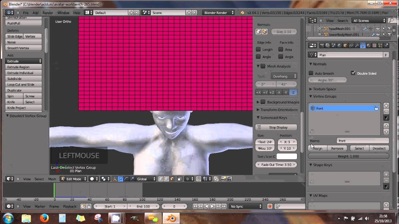Remove vertex group with minus button
The height and width of the screenshot is (224, 399).
[386, 112]
